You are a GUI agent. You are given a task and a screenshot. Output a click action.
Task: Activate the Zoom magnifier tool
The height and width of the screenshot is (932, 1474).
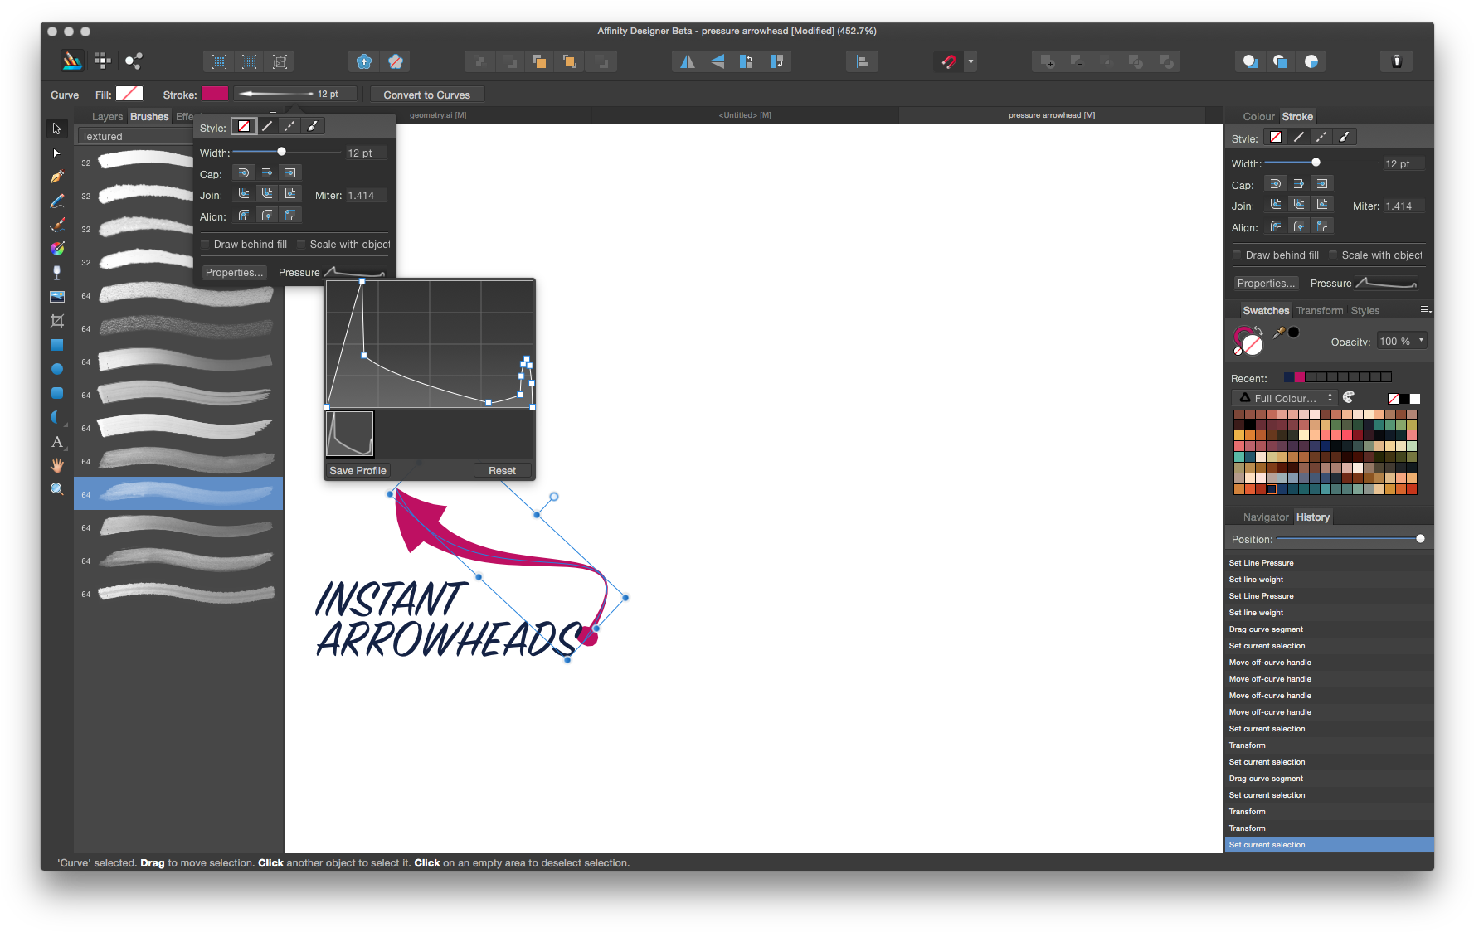coord(56,489)
